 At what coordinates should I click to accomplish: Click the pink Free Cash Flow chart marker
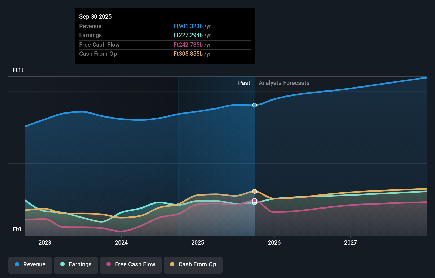click(255, 200)
